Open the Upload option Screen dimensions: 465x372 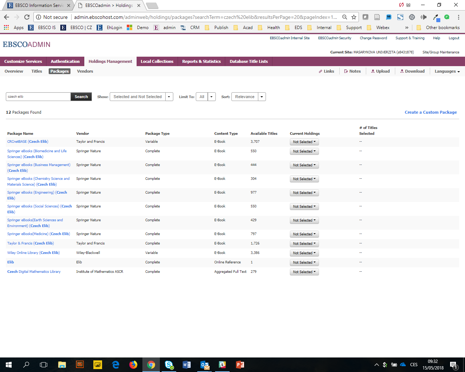point(380,71)
